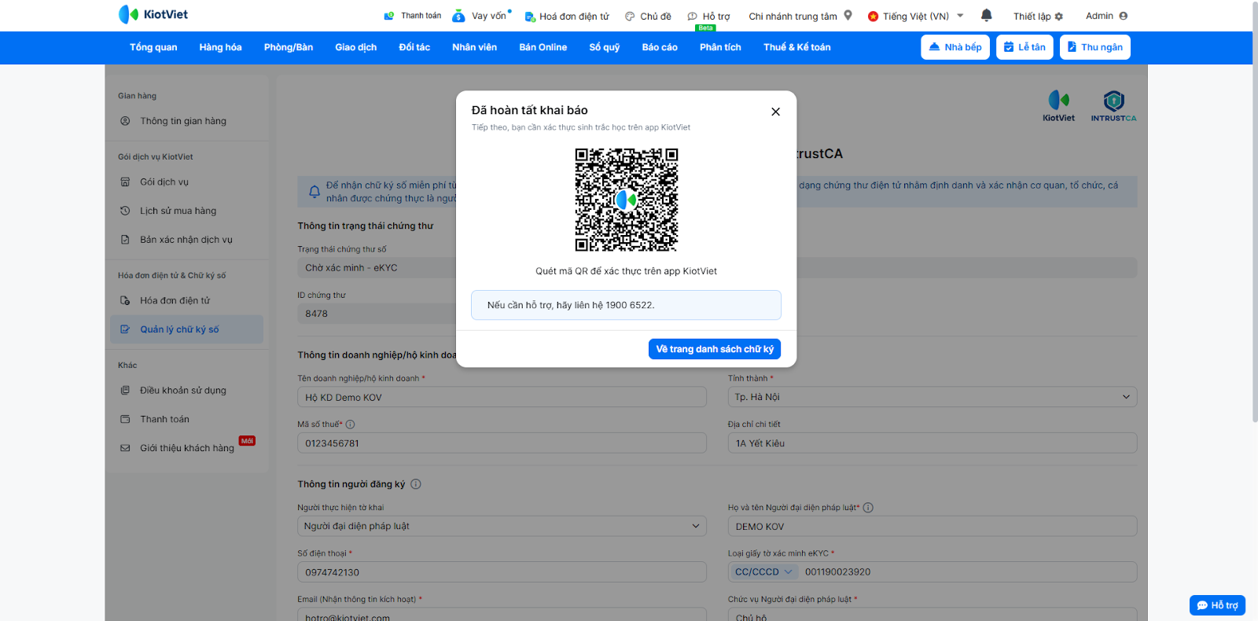Open Lịch sử mua hàng in sidebar
Viewport: 1258px width, 621px height.
187,211
